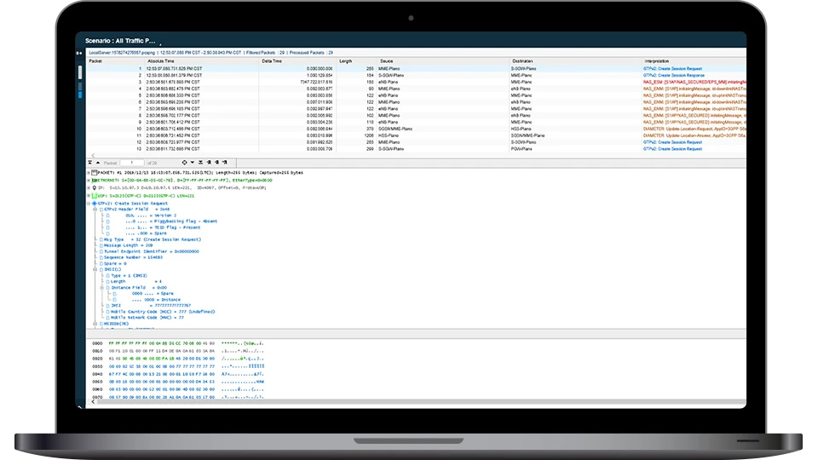
Task: Click the green icon beside ETHERNET row
Action: [x=94, y=180]
